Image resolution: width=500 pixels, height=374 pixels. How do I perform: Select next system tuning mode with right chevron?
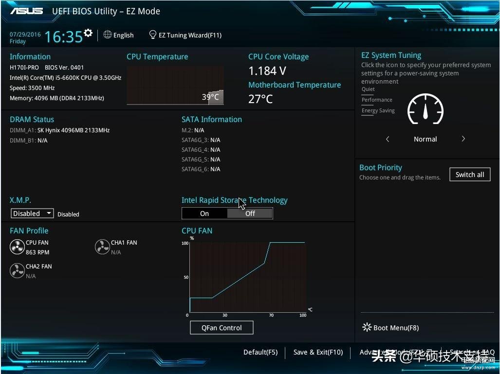tap(463, 139)
